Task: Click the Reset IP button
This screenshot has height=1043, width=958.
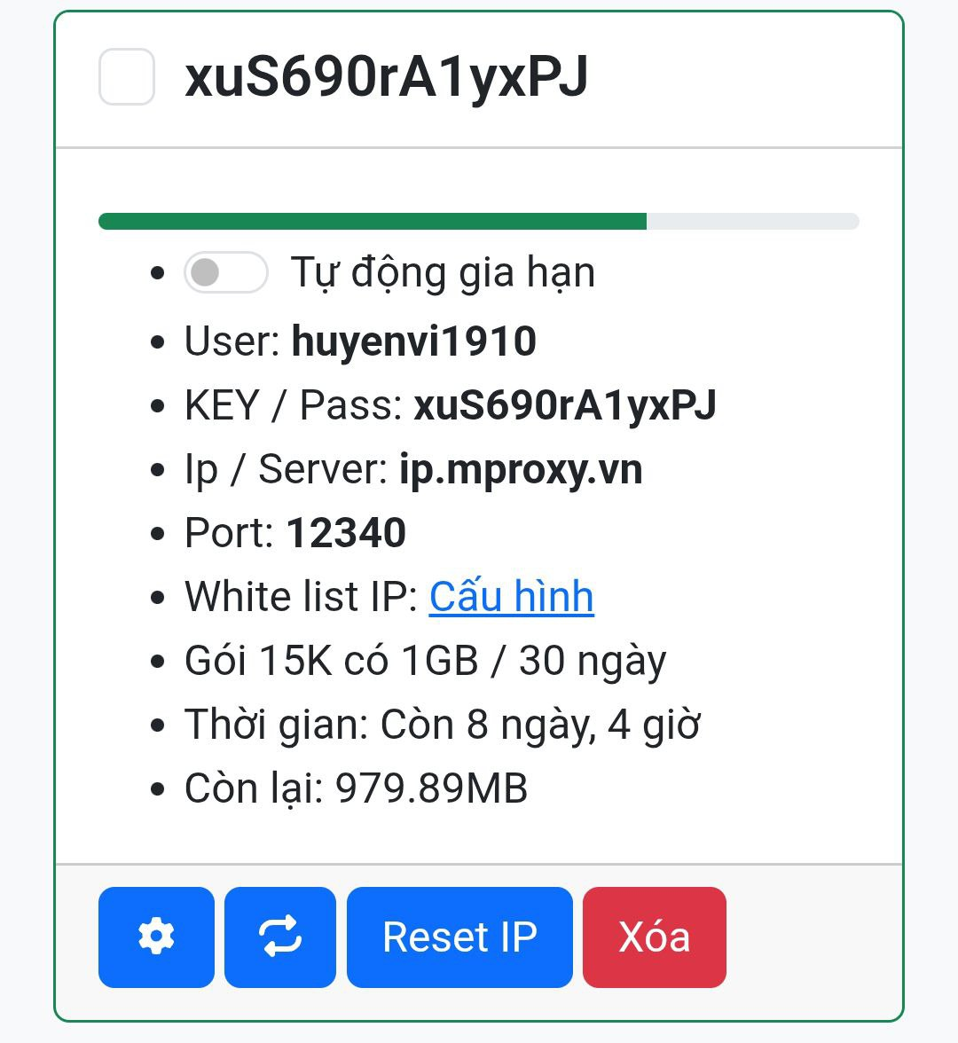Action: point(459,937)
